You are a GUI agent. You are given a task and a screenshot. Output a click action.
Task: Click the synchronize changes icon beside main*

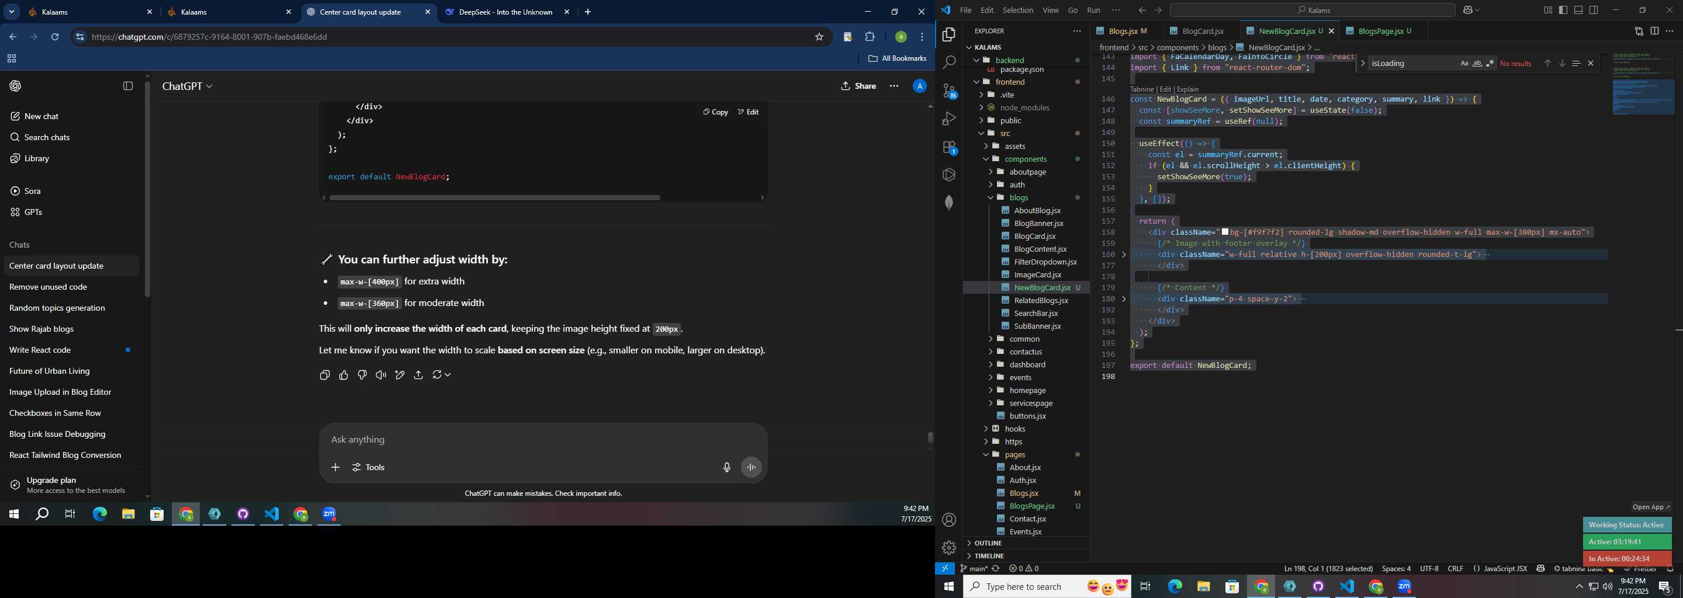pyautogui.click(x=996, y=569)
